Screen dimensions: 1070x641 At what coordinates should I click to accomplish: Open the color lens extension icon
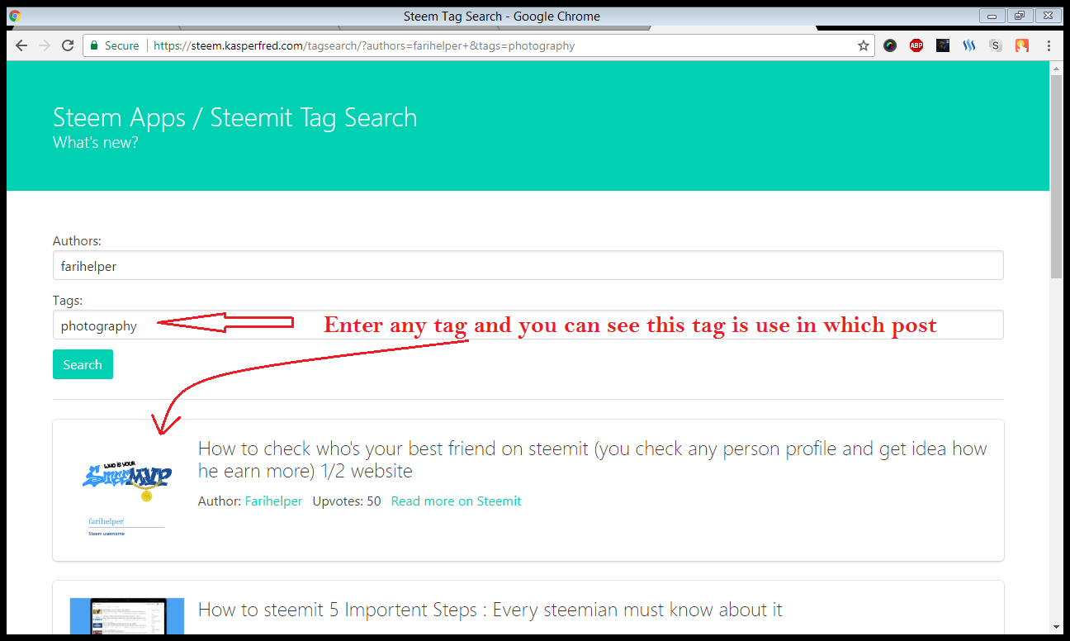[890, 46]
